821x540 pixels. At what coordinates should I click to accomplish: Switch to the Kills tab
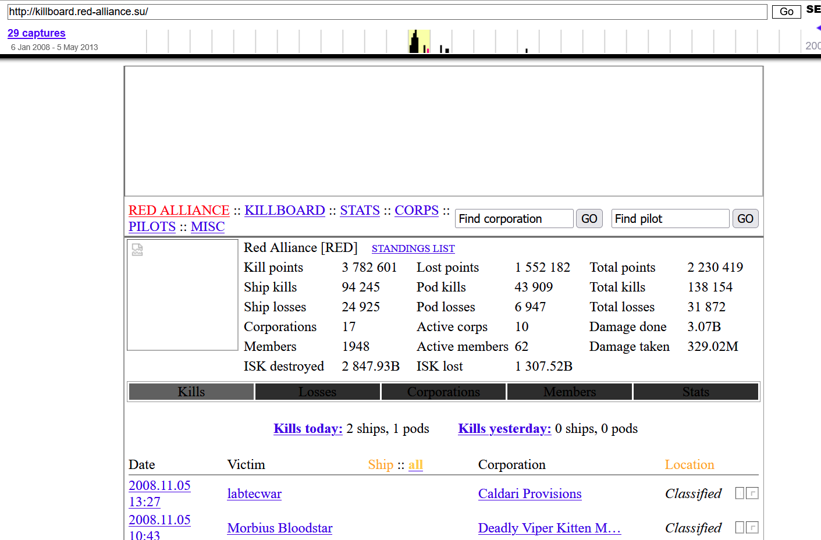pyautogui.click(x=191, y=392)
